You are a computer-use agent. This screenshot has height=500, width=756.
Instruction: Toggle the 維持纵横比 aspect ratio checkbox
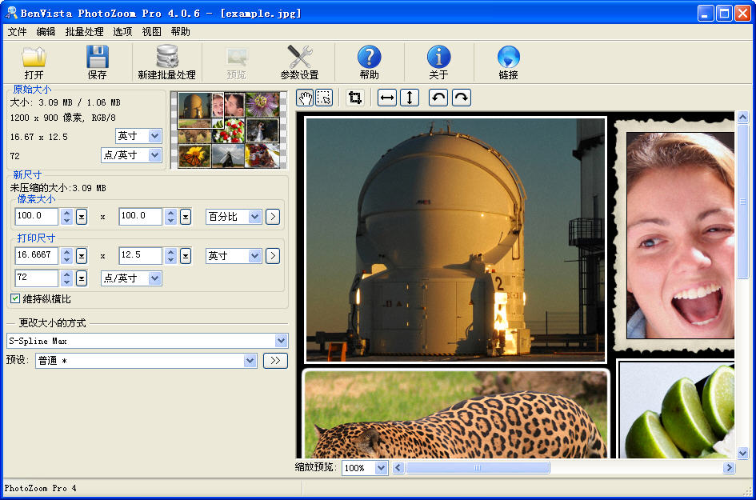(x=15, y=298)
